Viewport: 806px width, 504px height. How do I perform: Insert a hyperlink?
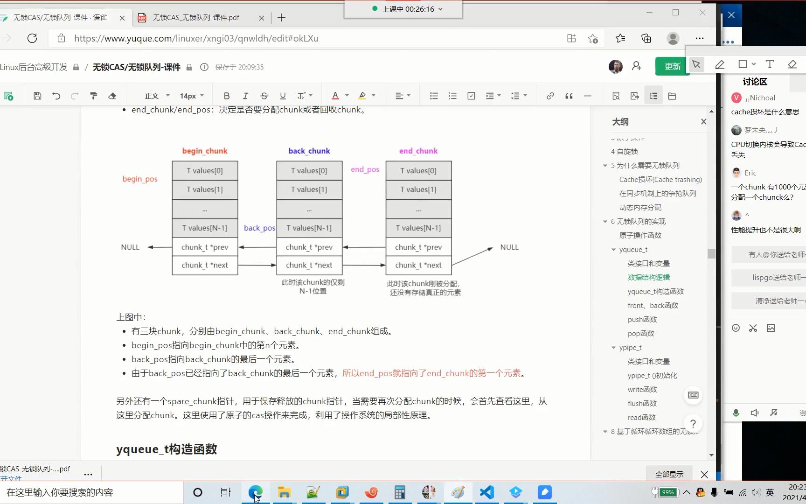(x=550, y=95)
